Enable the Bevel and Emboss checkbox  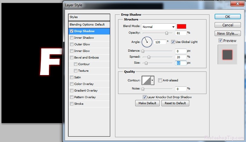coord(72,57)
